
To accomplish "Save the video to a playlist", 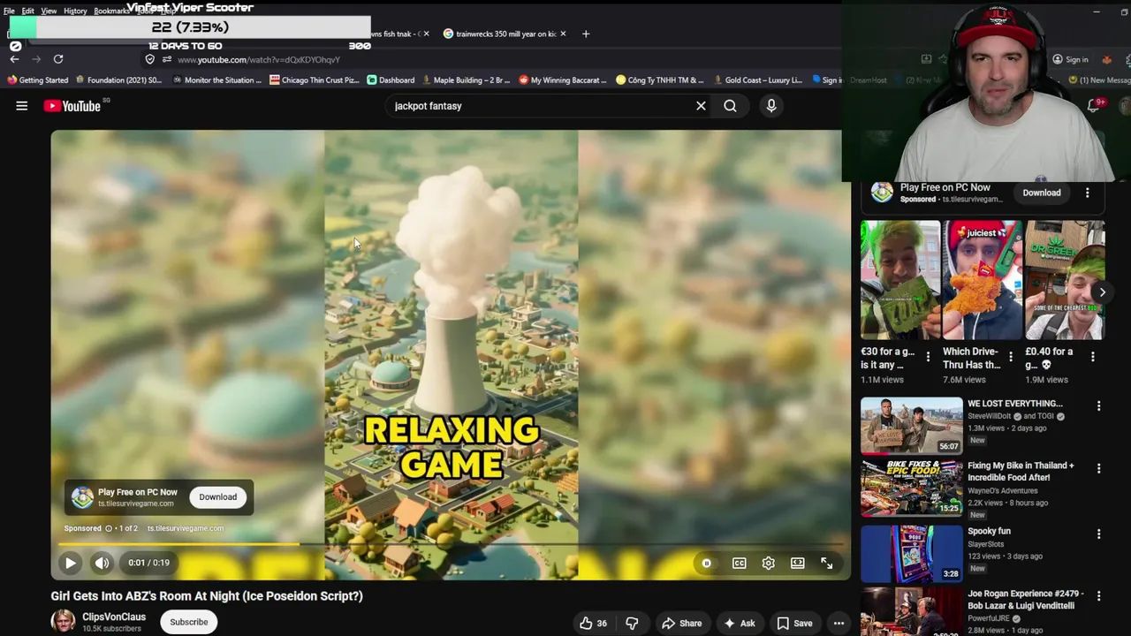I will [794, 624].
